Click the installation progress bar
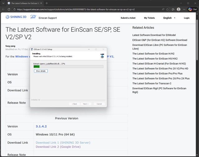The height and width of the screenshot is (157, 199). pos(68,66)
